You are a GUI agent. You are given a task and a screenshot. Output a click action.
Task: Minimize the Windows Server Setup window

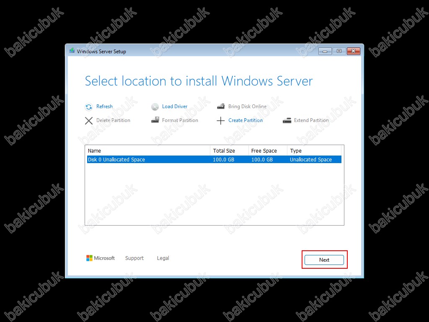click(325, 51)
